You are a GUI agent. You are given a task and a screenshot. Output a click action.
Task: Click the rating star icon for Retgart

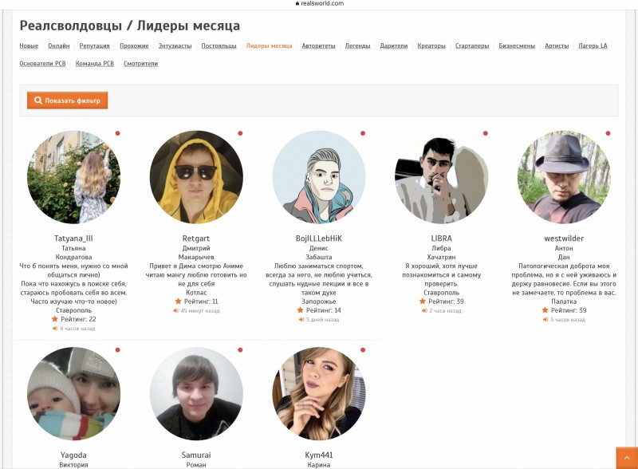(178, 301)
